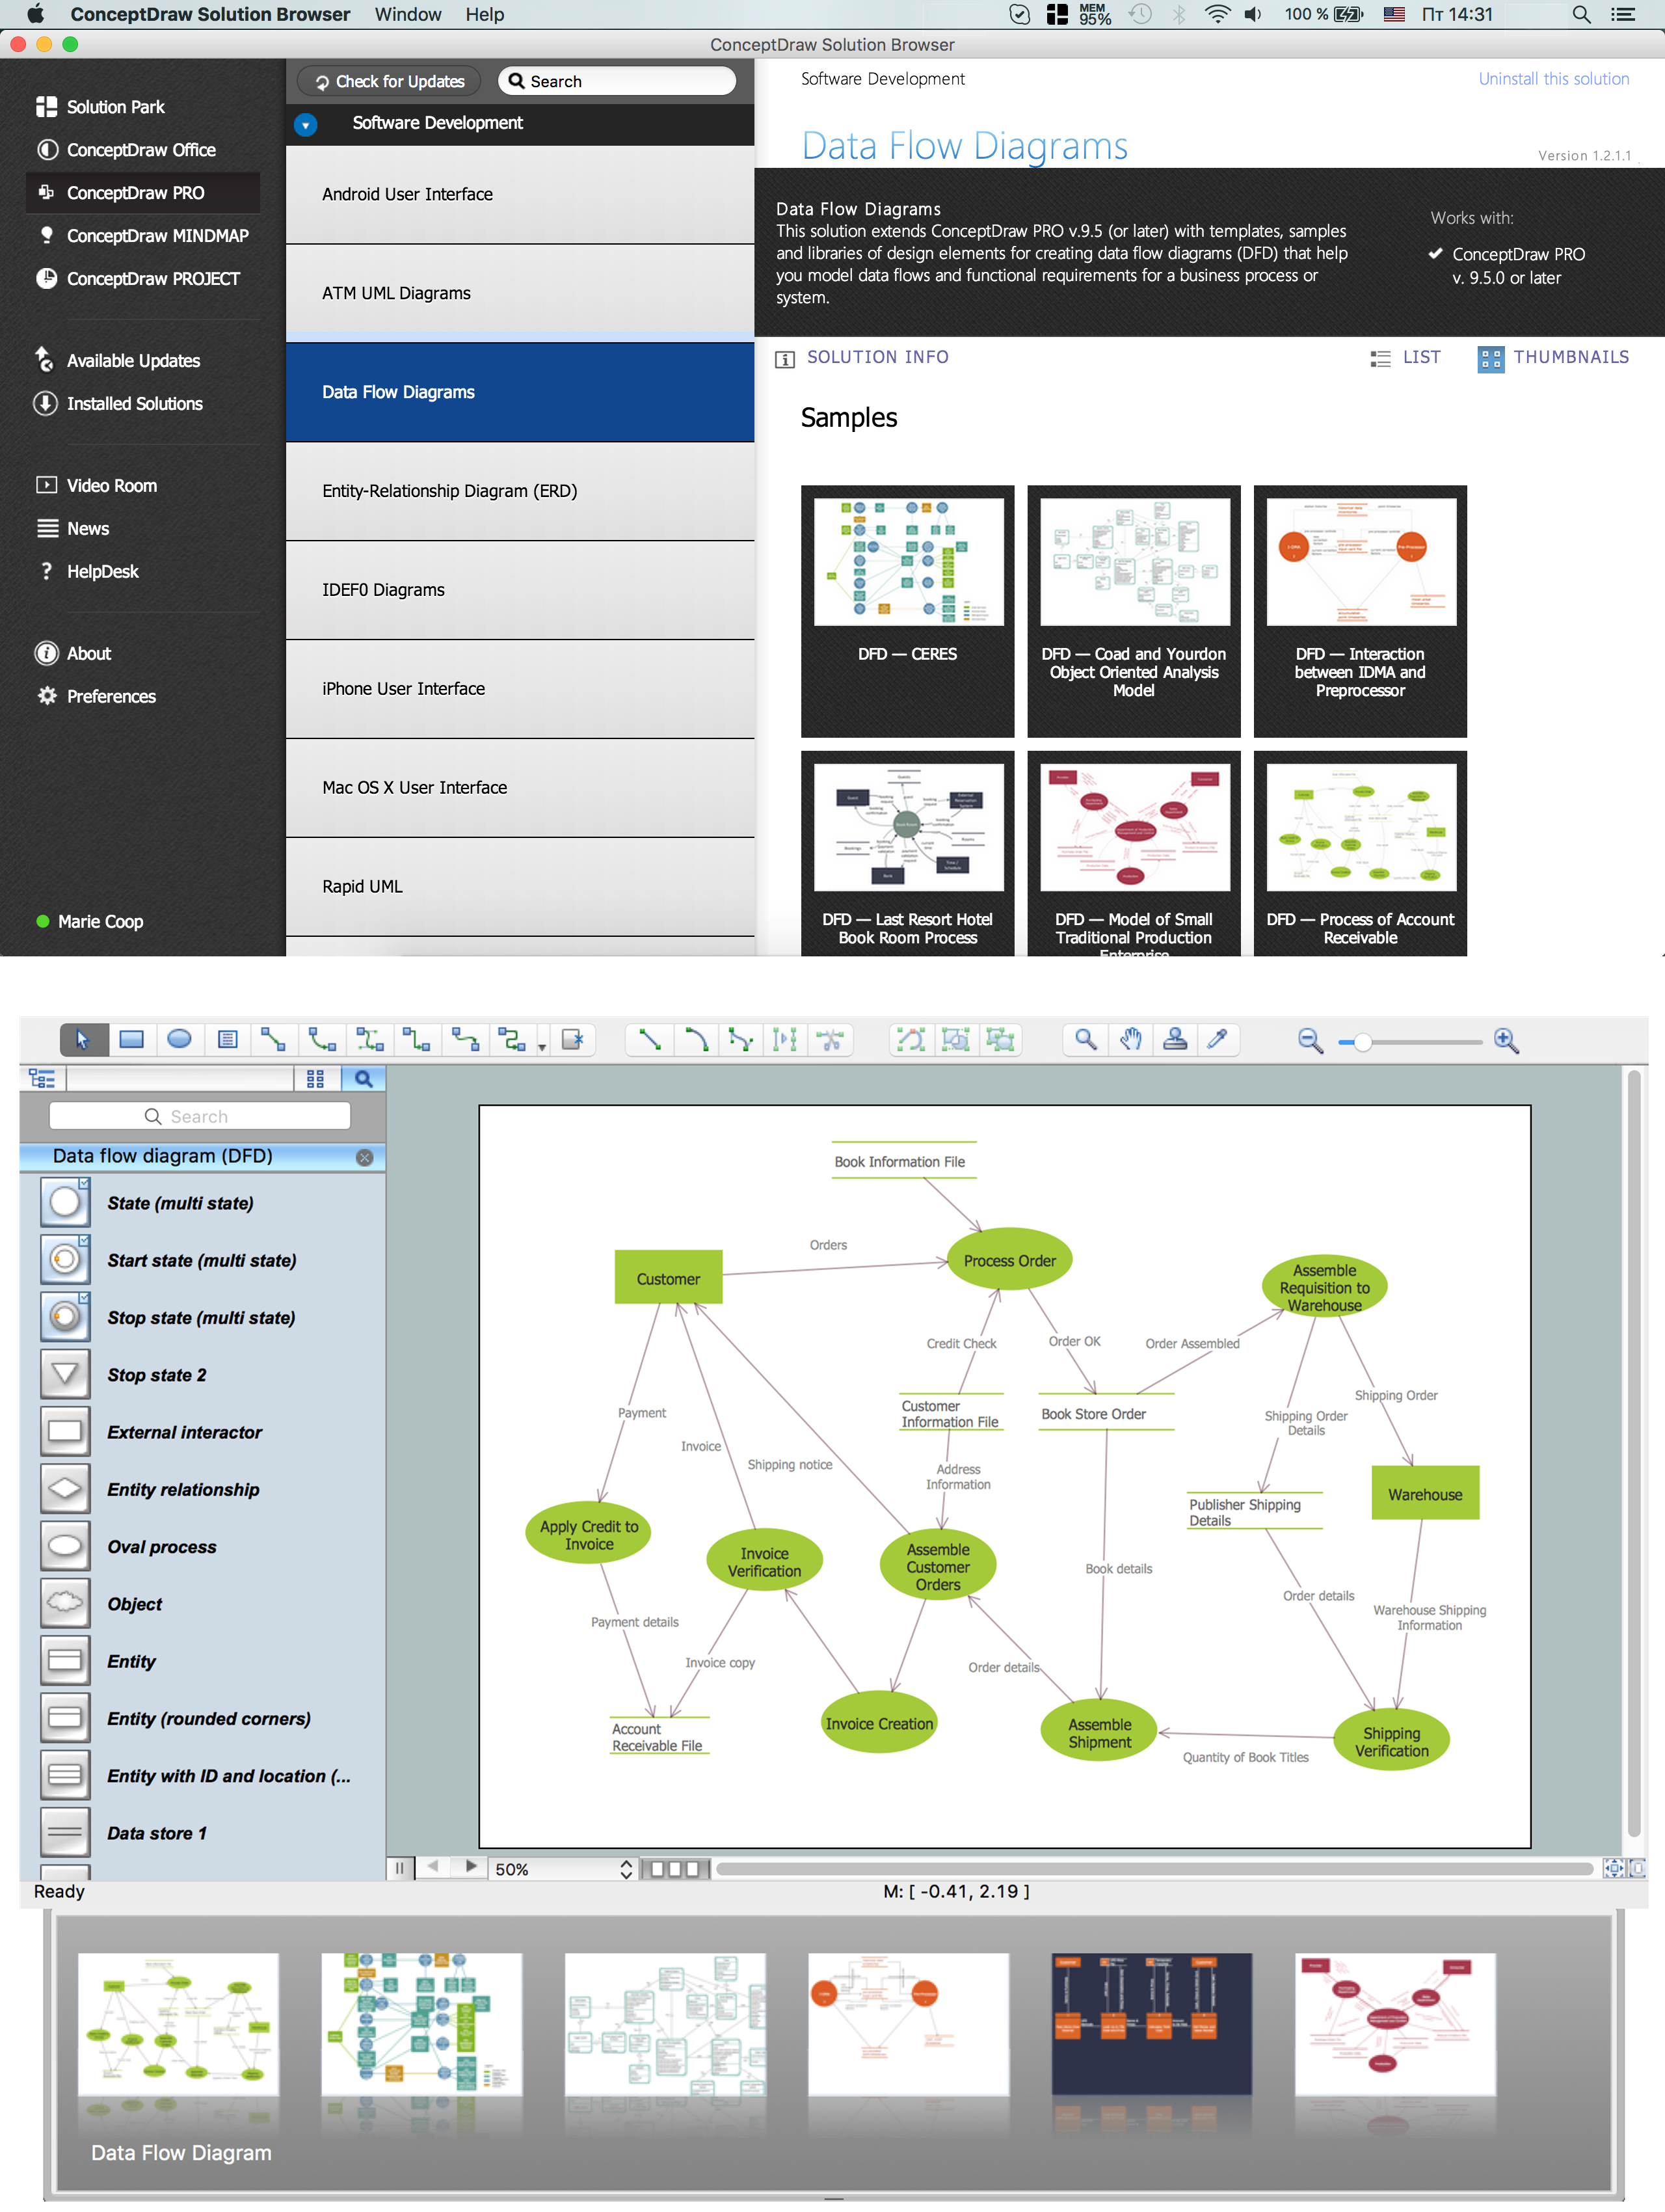Select External interactor shape

pos(203,1432)
